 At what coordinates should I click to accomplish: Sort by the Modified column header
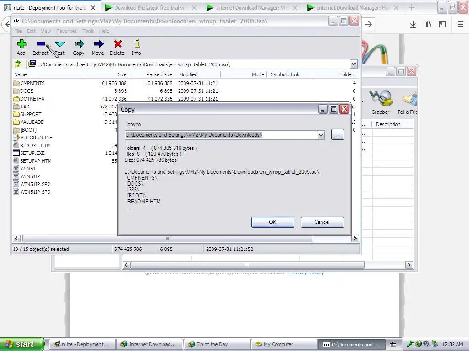click(198, 74)
